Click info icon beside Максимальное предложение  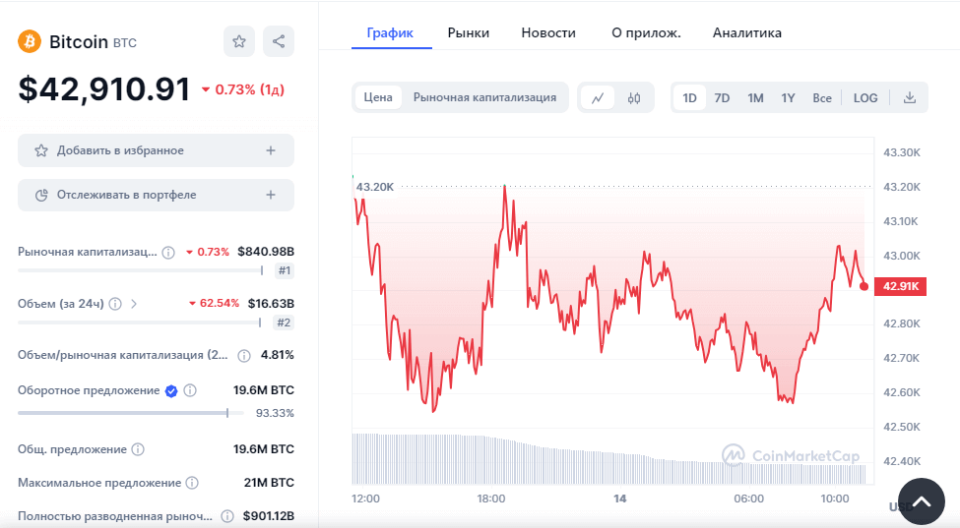click(x=192, y=483)
